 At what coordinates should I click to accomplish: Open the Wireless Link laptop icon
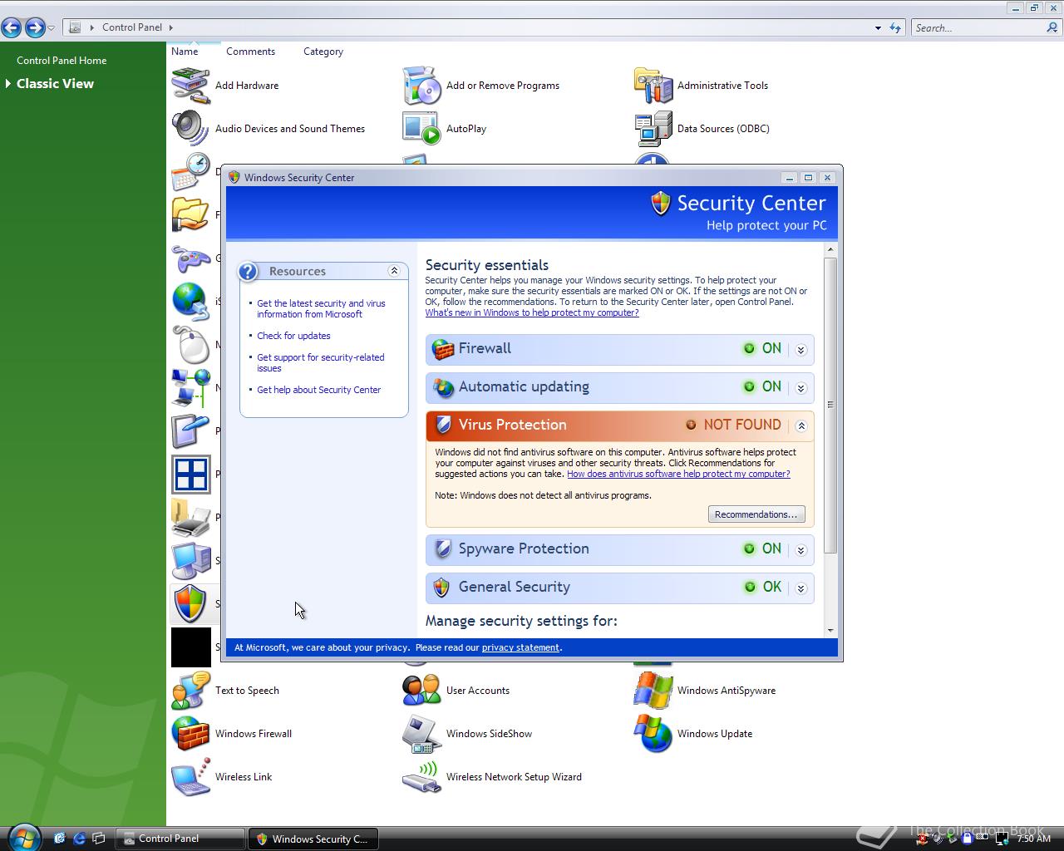click(x=190, y=777)
